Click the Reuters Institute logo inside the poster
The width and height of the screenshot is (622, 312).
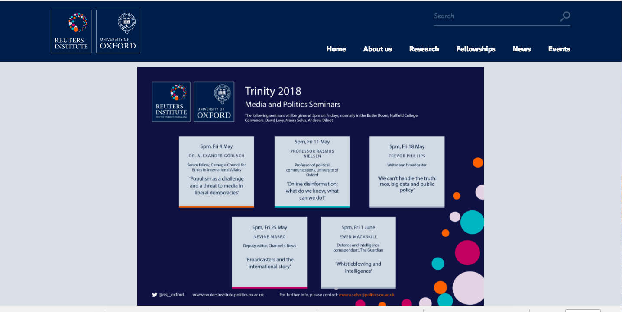tap(171, 102)
